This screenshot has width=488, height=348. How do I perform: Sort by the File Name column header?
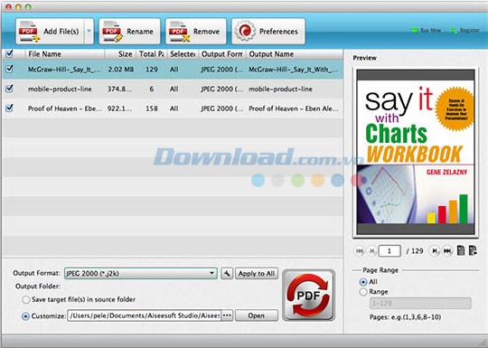click(64, 54)
